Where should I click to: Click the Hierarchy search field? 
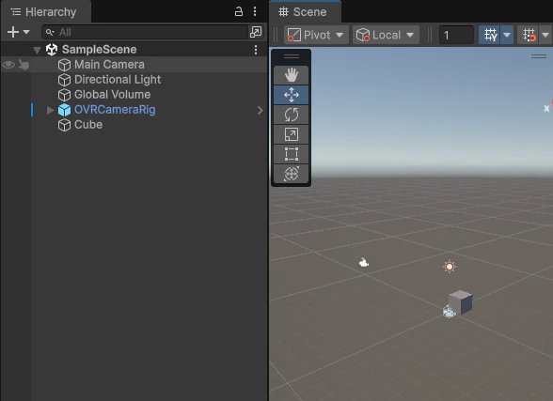pyautogui.click(x=145, y=32)
